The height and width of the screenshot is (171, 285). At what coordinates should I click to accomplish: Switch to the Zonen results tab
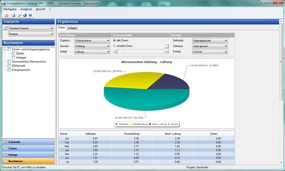pos(62,27)
